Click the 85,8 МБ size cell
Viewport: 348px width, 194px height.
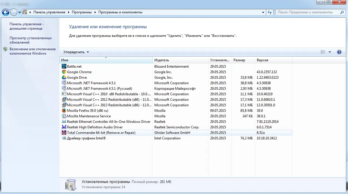246,111
